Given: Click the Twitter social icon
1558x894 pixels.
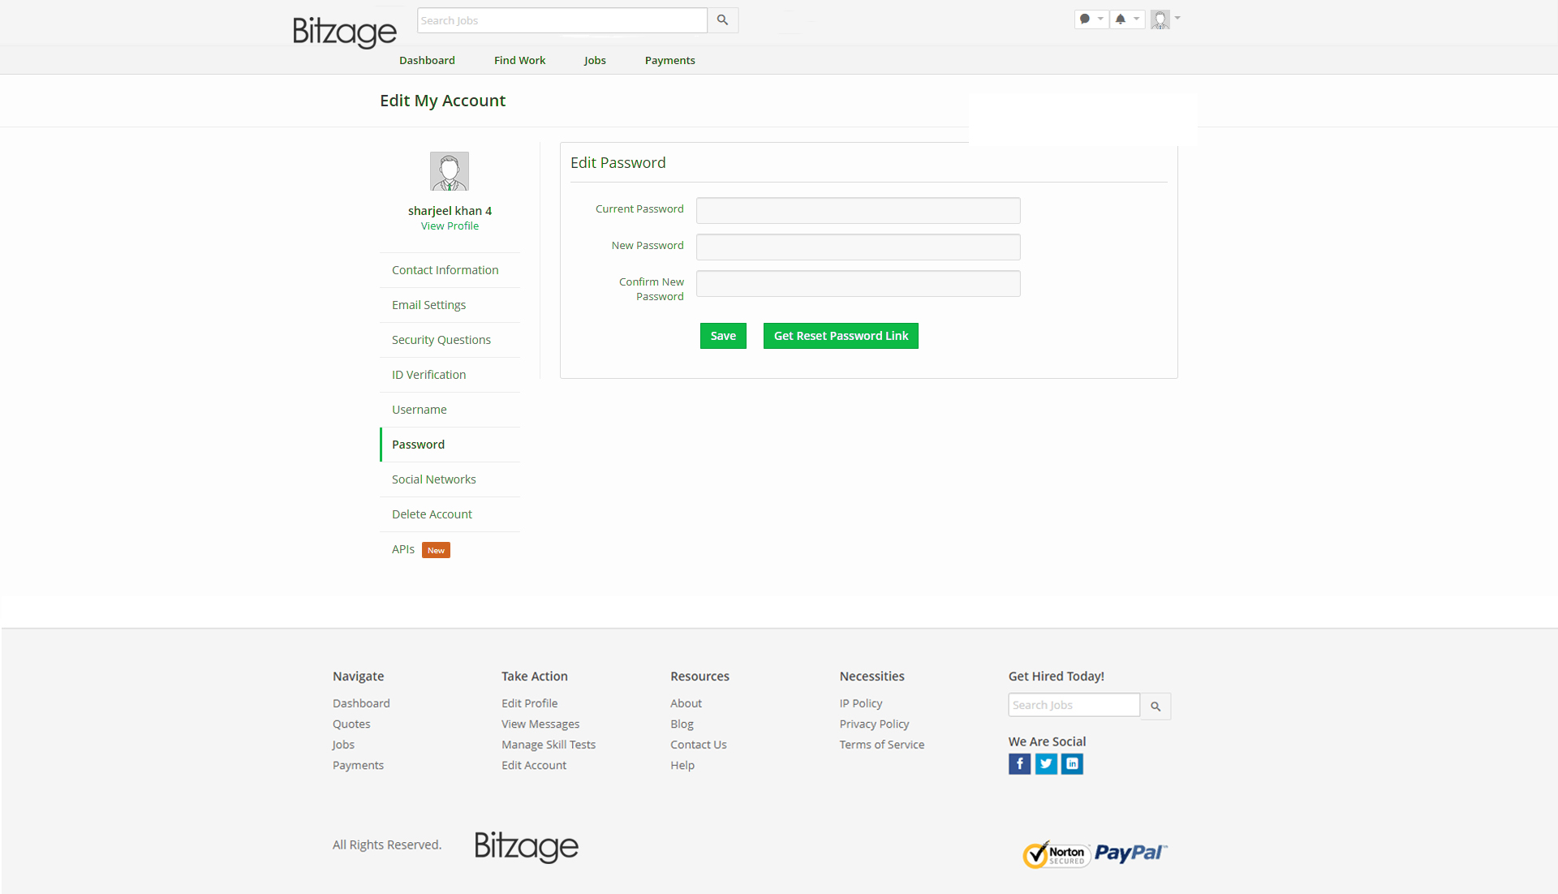Looking at the screenshot, I should point(1046,763).
